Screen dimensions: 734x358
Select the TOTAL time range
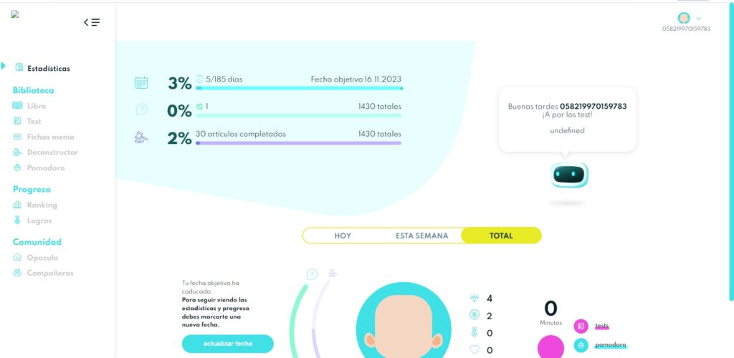pos(501,236)
